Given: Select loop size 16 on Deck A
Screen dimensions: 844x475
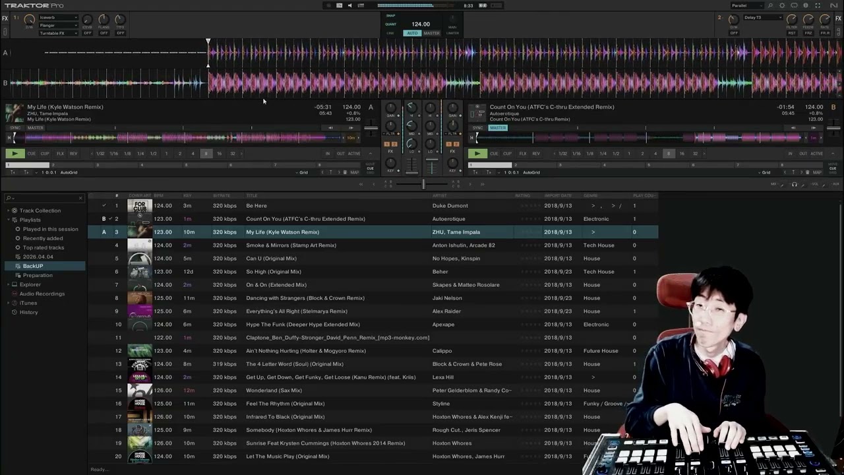Looking at the screenshot, I should tap(219, 154).
